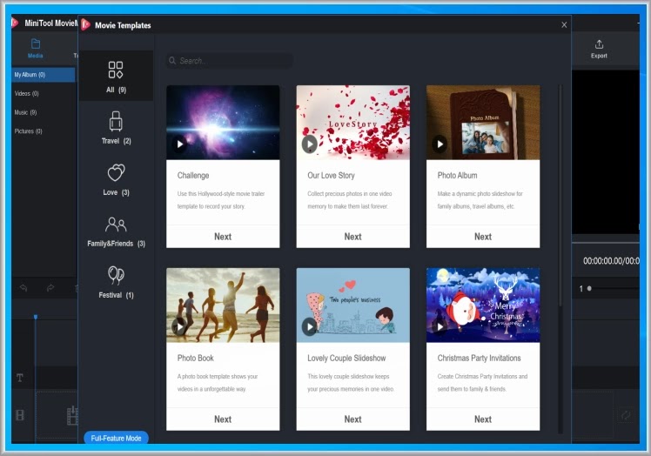Viewport: 651px width, 456px height.
Task: Play the Our Love Story preview
Action: 309,144
